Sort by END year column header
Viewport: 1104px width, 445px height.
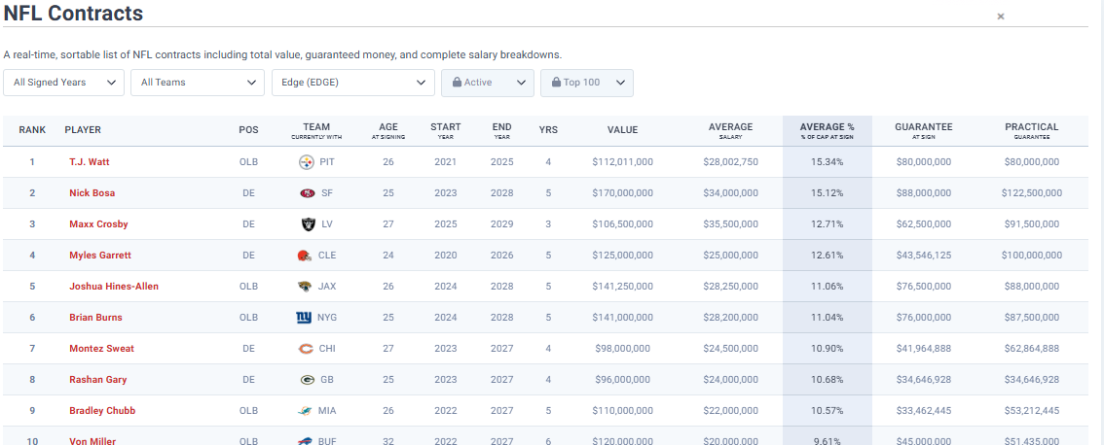(502, 131)
